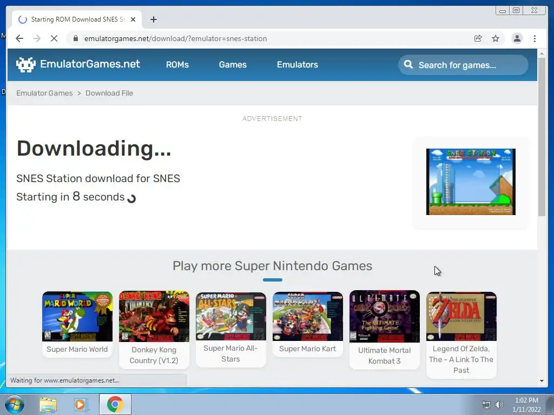The image size is (554, 415).
Task: Click the page vertical scrollbar thumb
Action: pos(542,138)
